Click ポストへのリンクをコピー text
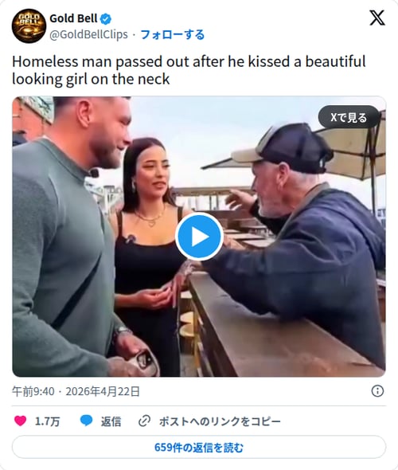Image resolution: width=398 pixels, height=470 pixels. (x=220, y=421)
